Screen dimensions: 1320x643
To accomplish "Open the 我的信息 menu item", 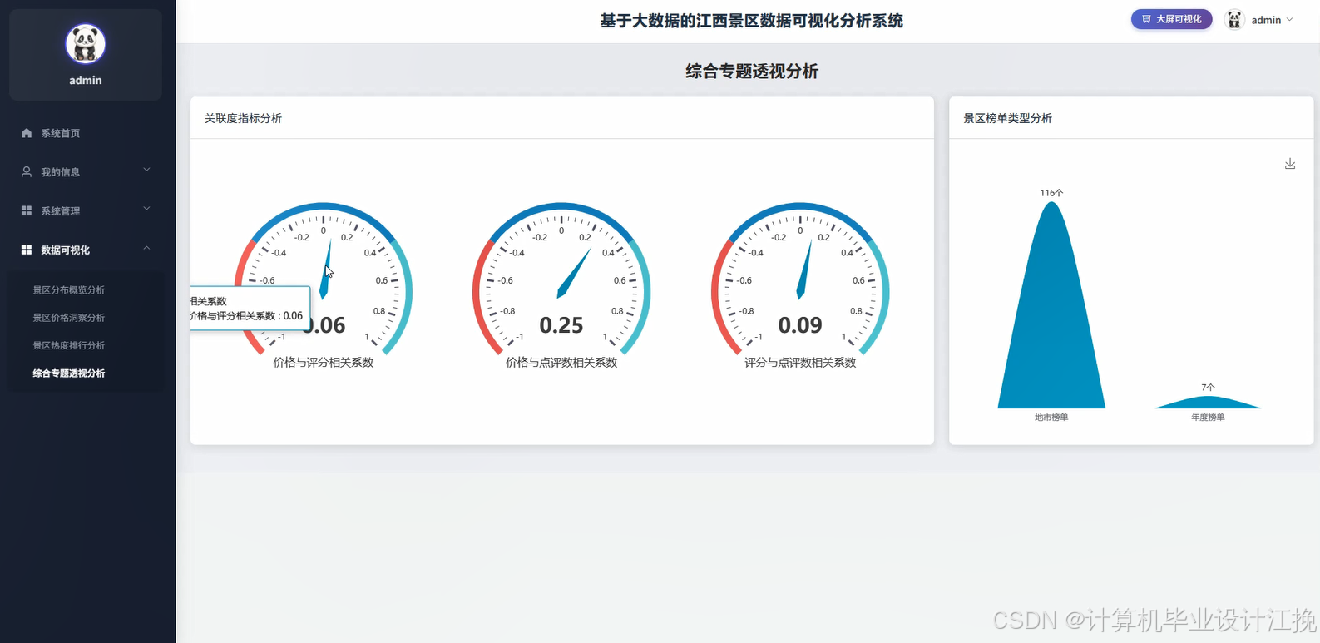I will pyautogui.click(x=87, y=172).
